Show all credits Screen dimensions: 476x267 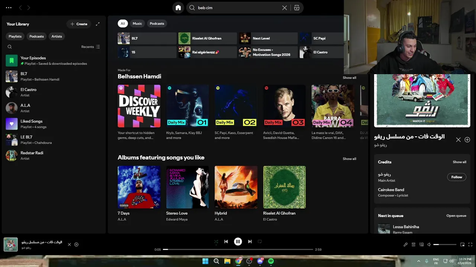(x=459, y=162)
